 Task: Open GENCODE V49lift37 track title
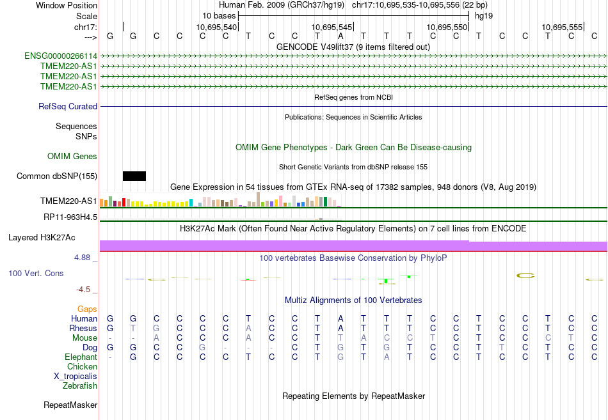pyautogui.click(x=353, y=47)
